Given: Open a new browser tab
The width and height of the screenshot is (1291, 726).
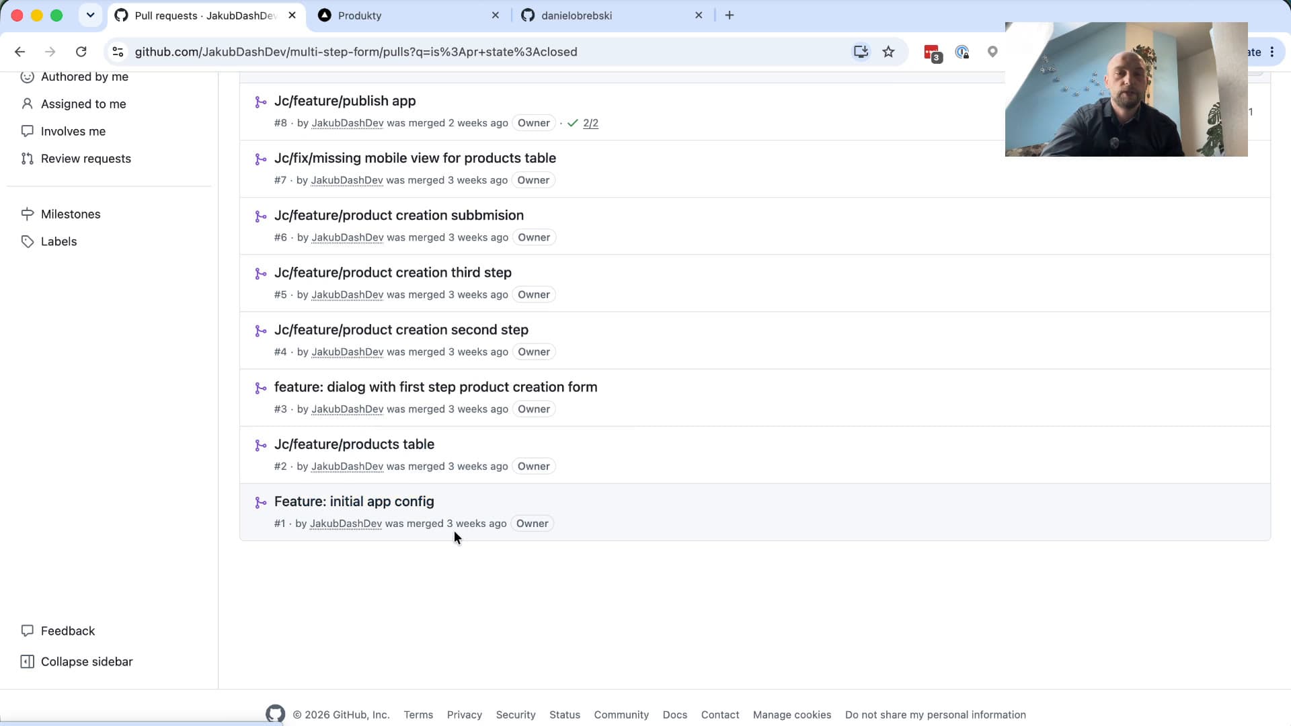Looking at the screenshot, I should 730,15.
